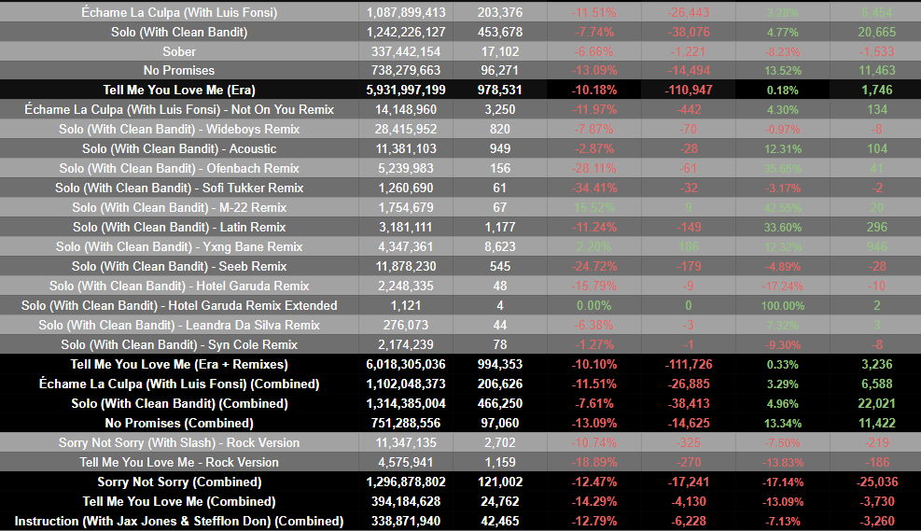
Task: Select the 'Échame La Culpa (With Luis Fonsi)' cell in the top row
Action: click(179, 12)
